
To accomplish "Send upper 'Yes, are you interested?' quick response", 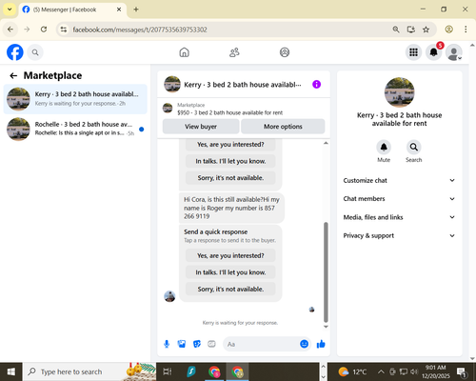I will coord(230,145).
